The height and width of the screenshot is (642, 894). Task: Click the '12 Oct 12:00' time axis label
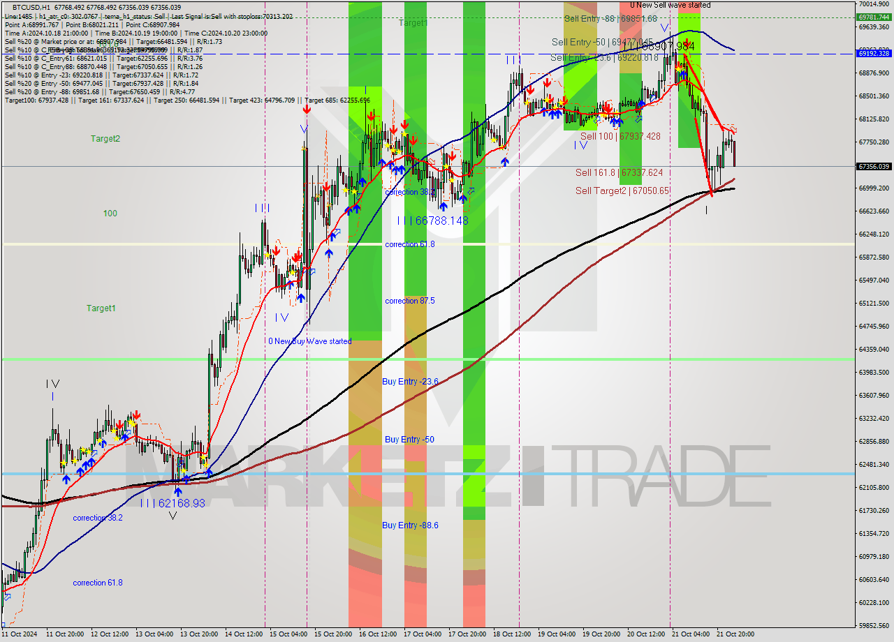109,634
